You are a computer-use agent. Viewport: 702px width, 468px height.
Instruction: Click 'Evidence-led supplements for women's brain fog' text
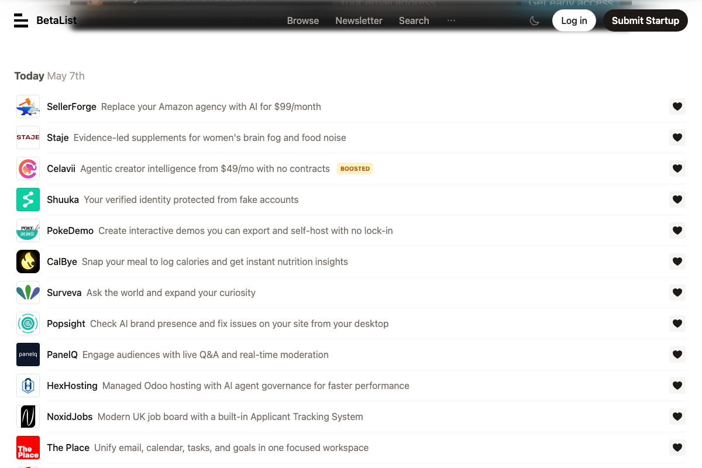[x=210, y=137]
